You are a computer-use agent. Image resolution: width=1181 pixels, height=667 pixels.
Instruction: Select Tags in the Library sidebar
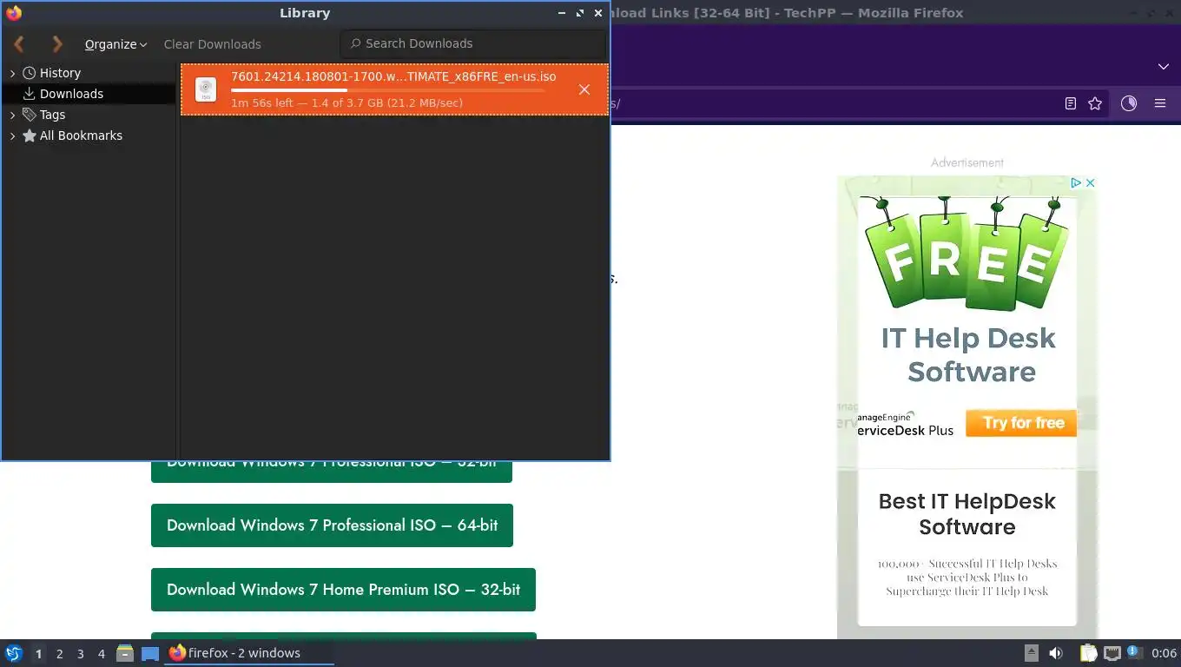click(x=52, y=115)
